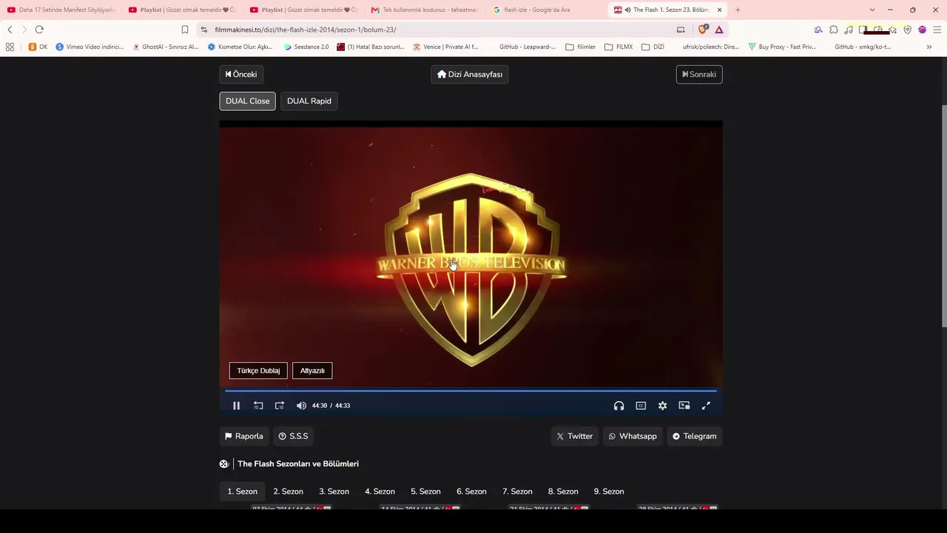Report the video with Raporla
This screenshot has height=533, width=947.
(244, 436)
